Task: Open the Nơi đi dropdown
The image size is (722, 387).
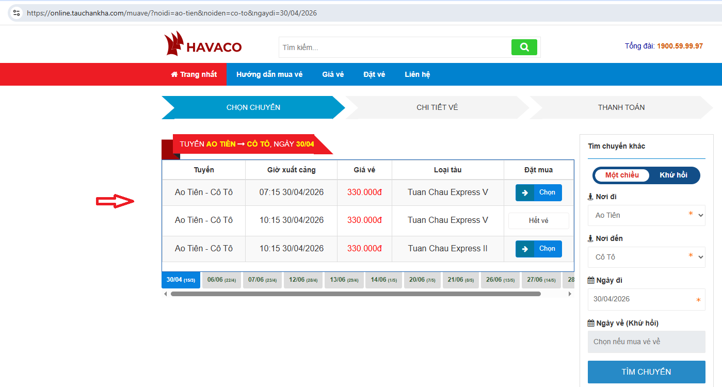Action: [x=646, y=215]
